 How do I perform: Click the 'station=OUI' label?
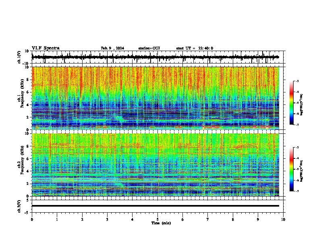(149, 48)
